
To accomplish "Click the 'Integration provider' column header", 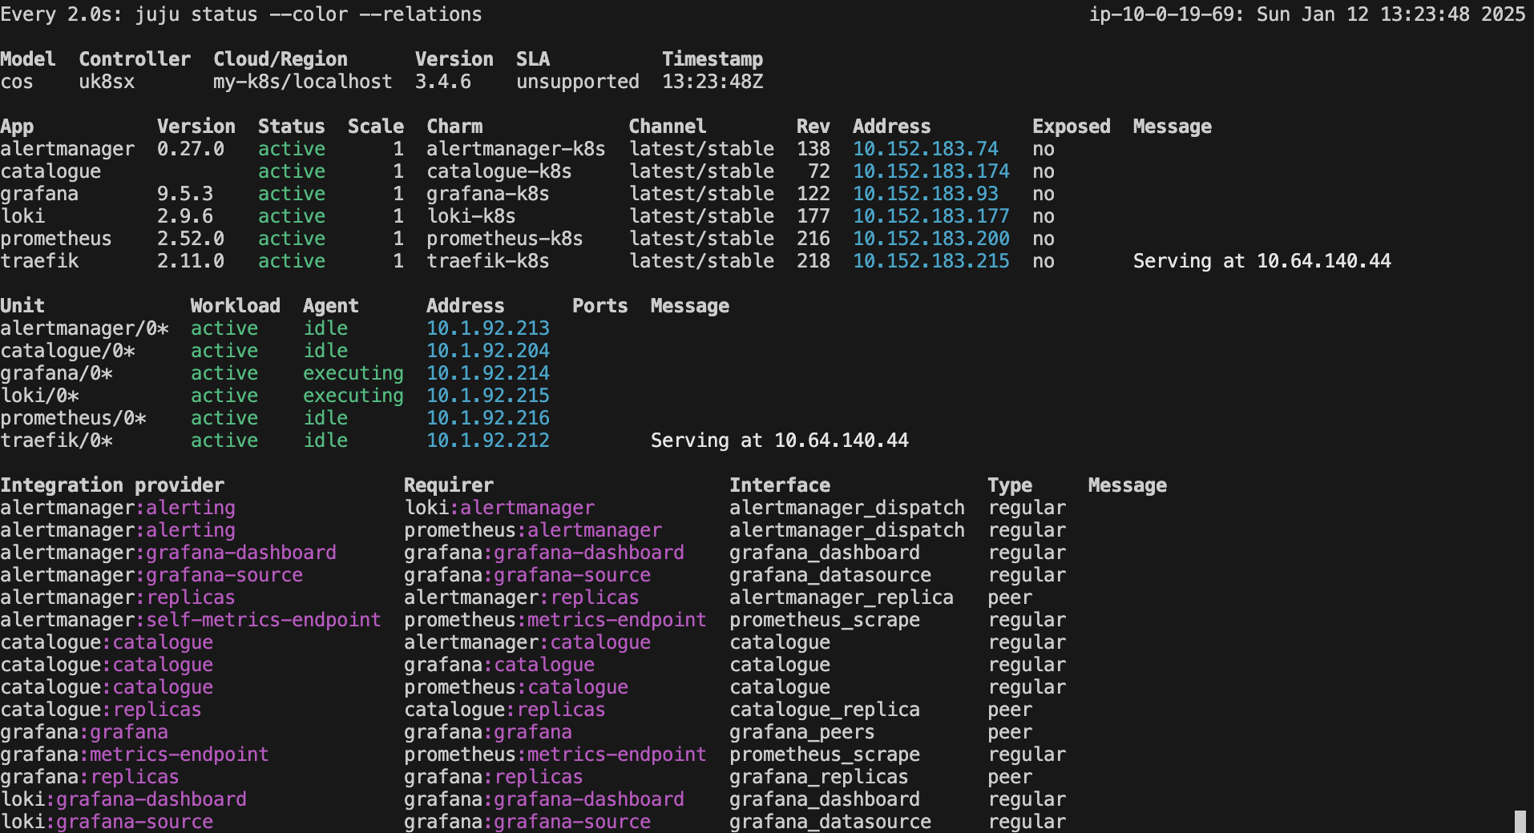I will point(112,485).
